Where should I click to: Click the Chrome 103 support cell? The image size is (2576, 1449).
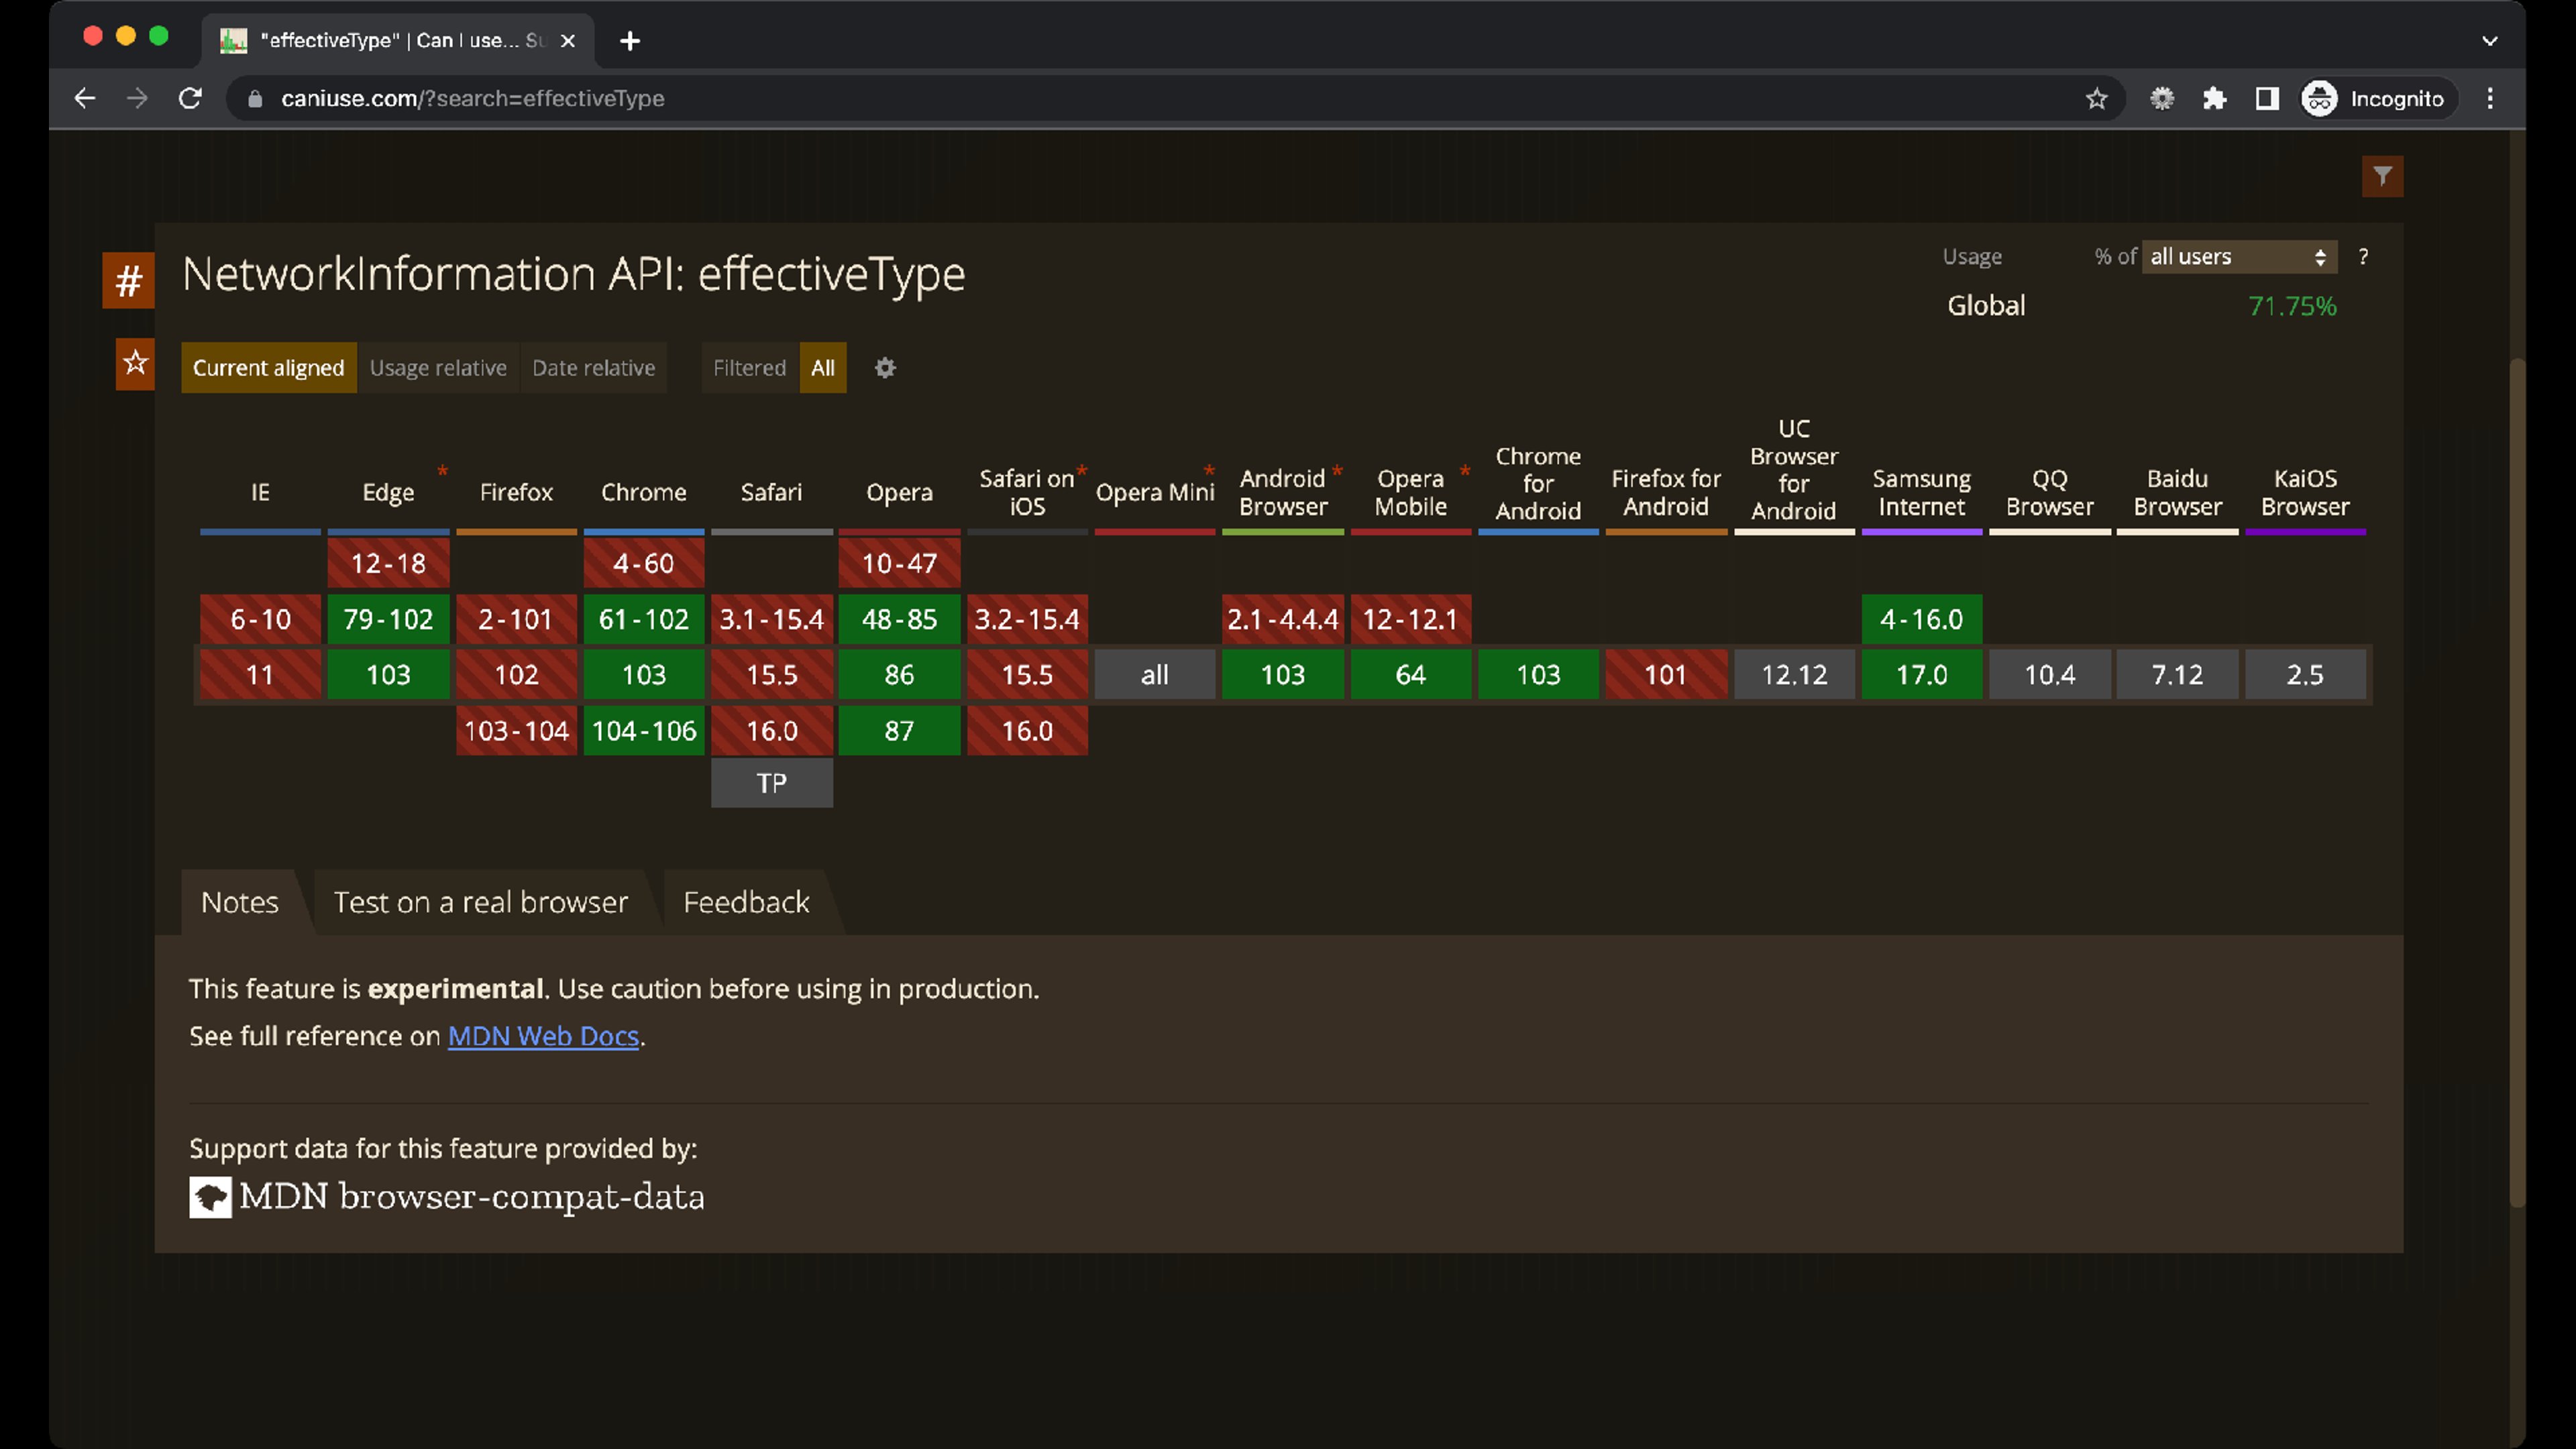(x=643, y=675)
